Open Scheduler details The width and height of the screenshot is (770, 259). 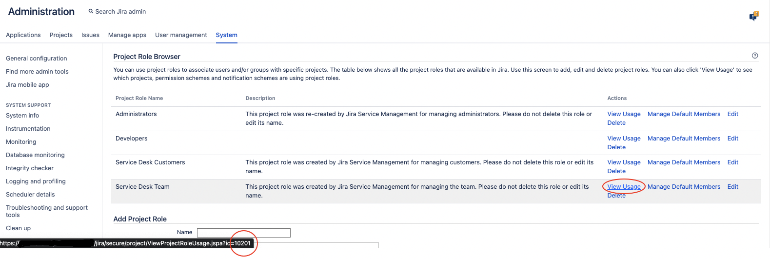point(30,195)
